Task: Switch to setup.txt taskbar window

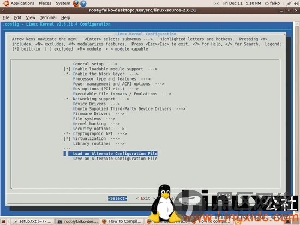Action: click(x=33, y=221)
